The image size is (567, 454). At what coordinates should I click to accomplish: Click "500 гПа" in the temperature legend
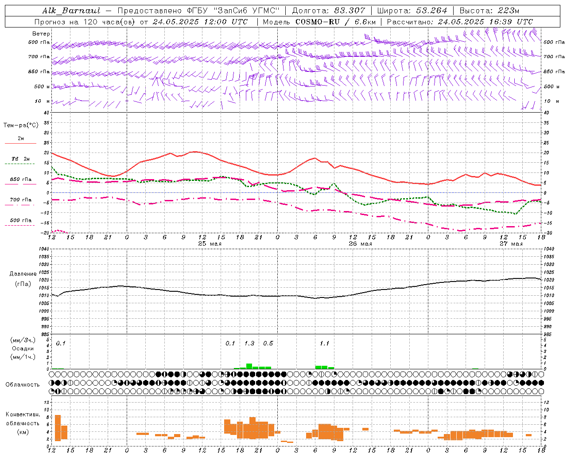click(20, 220)
